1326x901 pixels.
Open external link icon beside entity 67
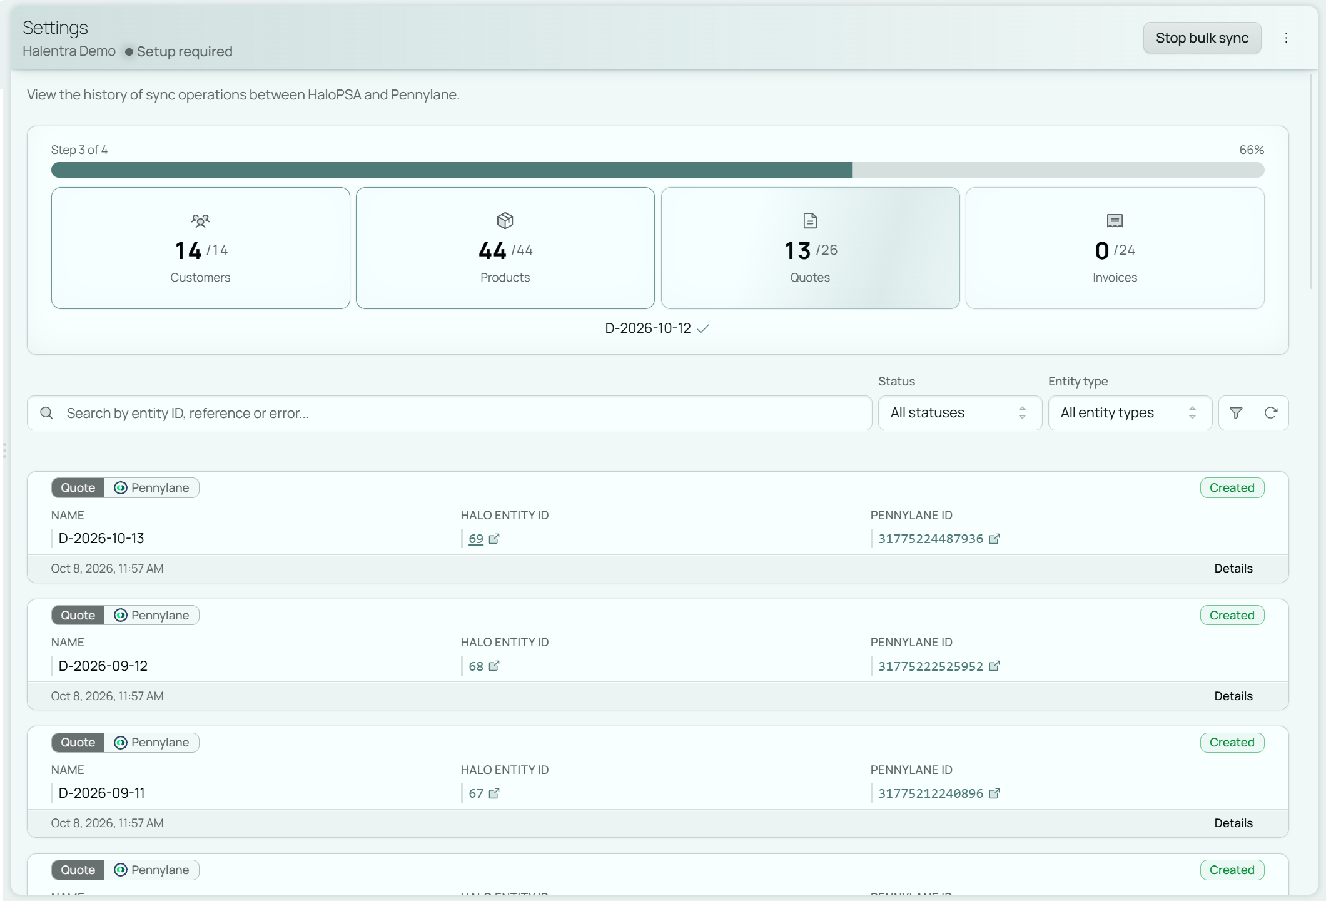(494, 793)
